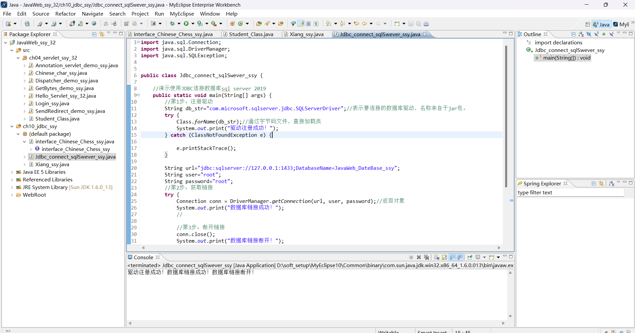Click the Debug bug toolbar icon
Screen dimensions: 635x333
click(x=172, y=24)
